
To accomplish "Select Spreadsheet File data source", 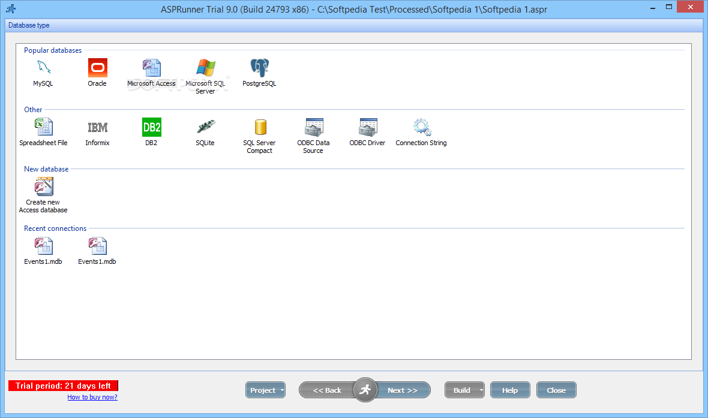I will [x=43, y=127].
